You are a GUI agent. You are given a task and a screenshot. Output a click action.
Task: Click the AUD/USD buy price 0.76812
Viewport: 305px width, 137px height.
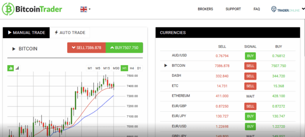[278, 56]
